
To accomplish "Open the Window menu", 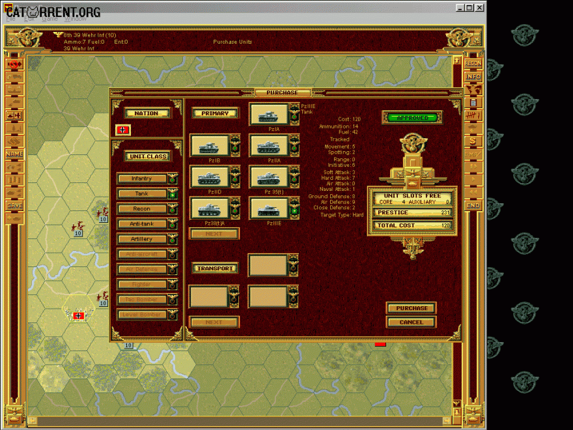I will pyautogui.click(x=76, y=19).
